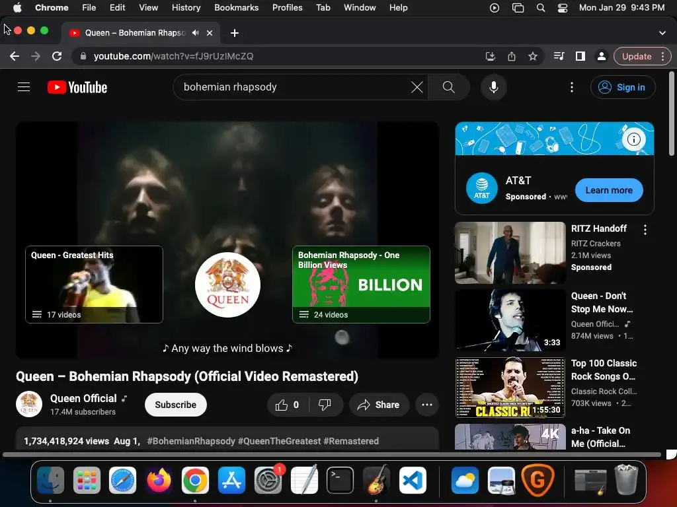Viewport: 677px width, 507px height.
Task: Toggle Chrome side panel icon
Action: point(580,56)
